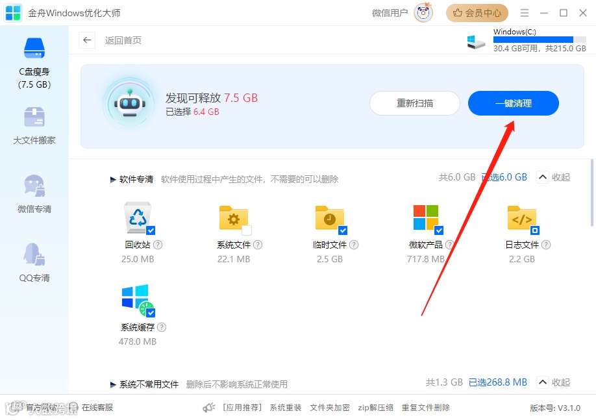The height and width of the screenshot is (420, 596).
Task: Click the robot scan mascot icon
Action: click(130, 104)
